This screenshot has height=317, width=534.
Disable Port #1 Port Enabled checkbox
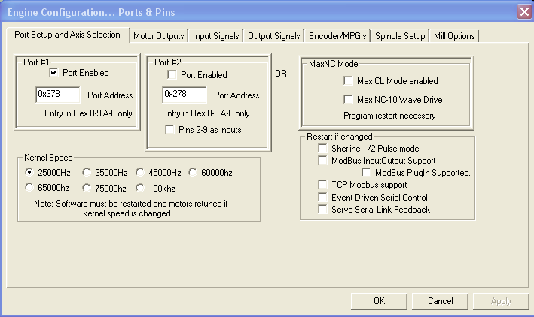[54, 74]
